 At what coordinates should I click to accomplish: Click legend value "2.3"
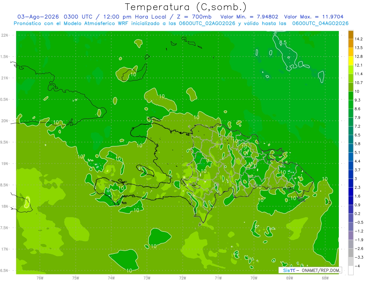pos(358,187)
